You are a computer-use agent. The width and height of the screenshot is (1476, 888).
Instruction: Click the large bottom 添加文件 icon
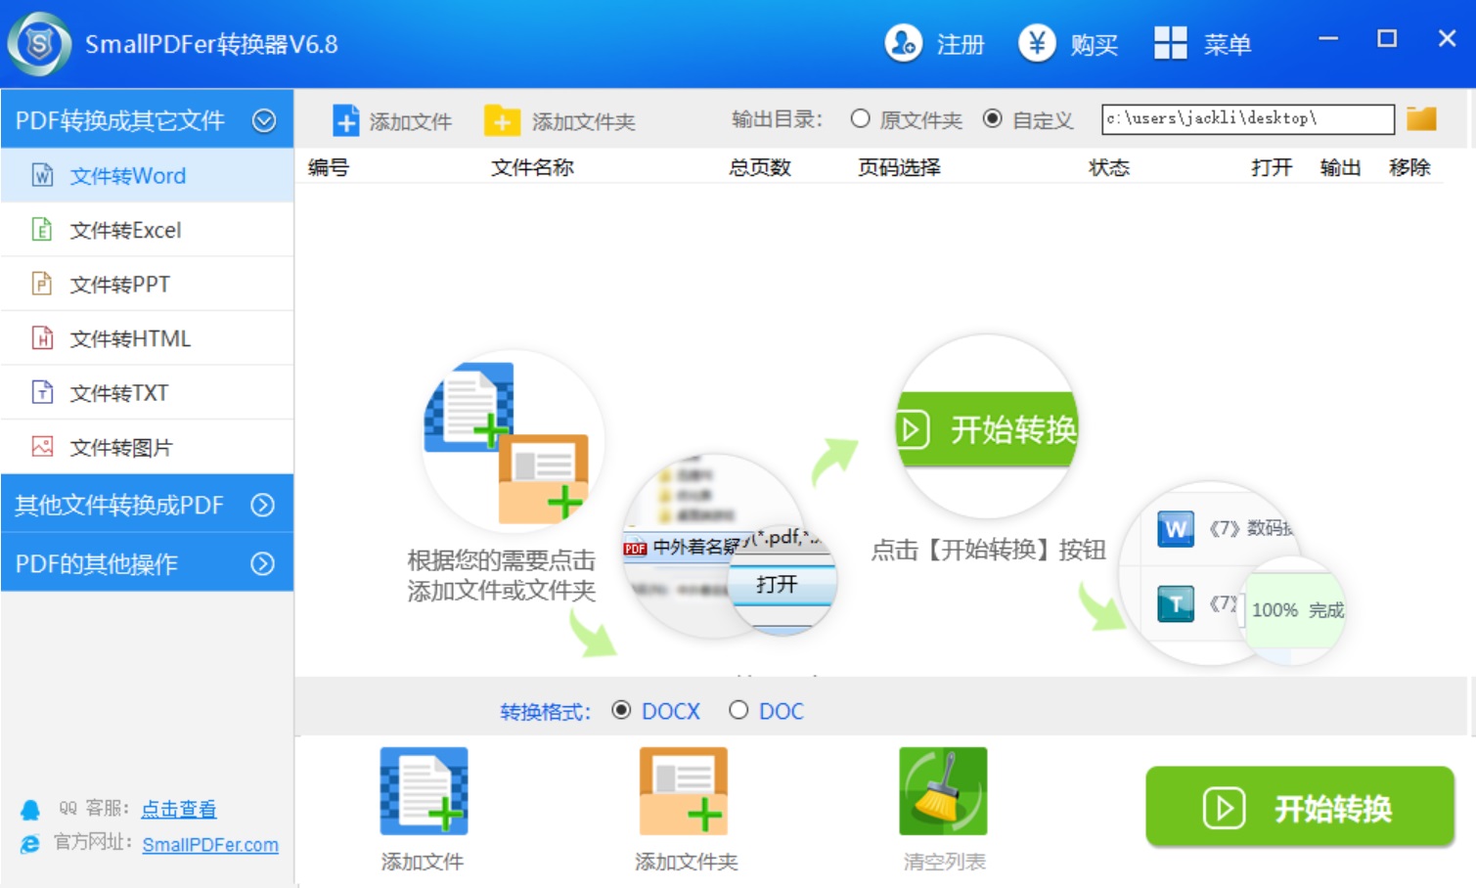[424, 791]
